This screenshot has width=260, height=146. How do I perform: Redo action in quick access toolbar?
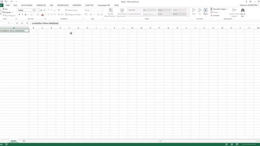[11, 2]
